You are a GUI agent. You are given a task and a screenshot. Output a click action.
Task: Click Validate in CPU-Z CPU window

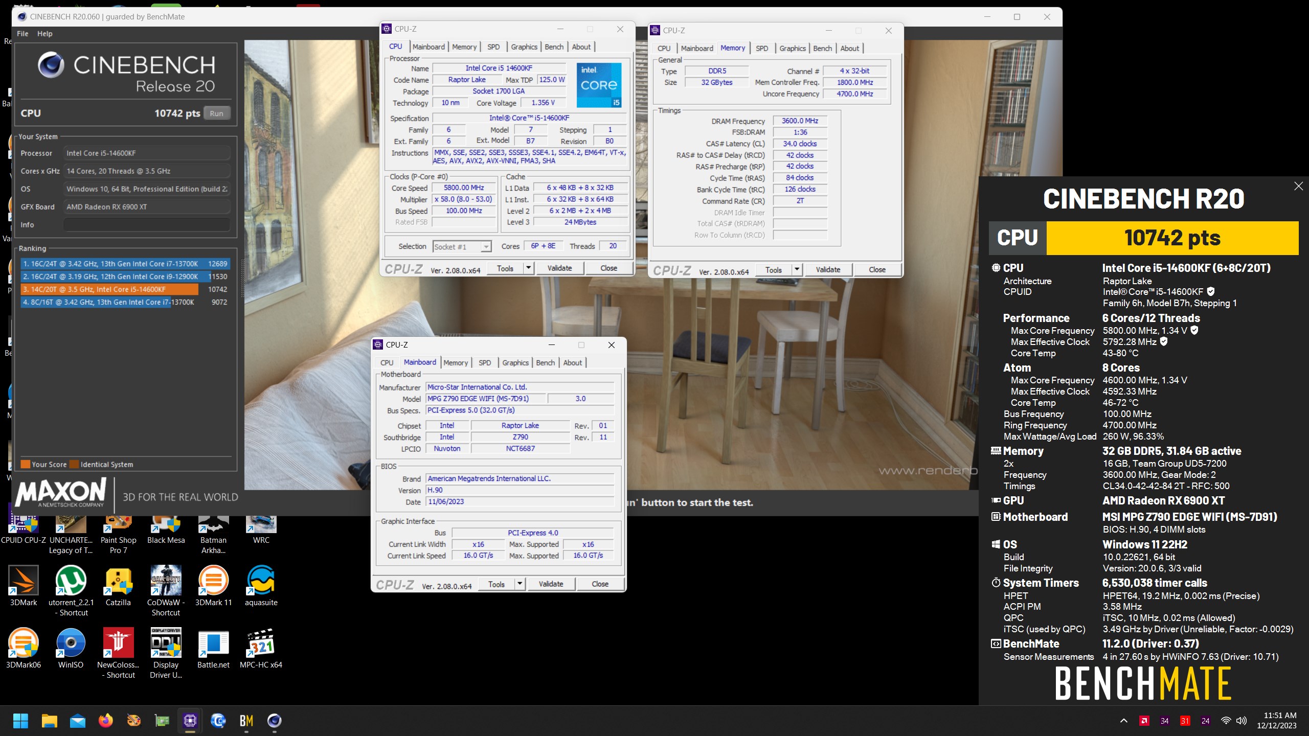pyautogui.click(x=559, y=268)
